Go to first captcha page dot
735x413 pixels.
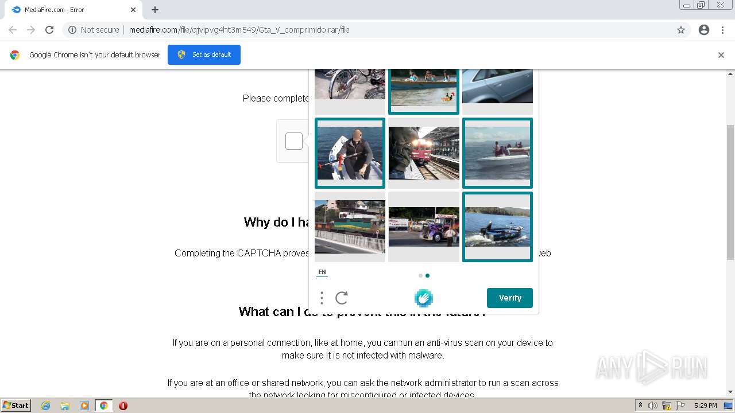coord(420,275)
